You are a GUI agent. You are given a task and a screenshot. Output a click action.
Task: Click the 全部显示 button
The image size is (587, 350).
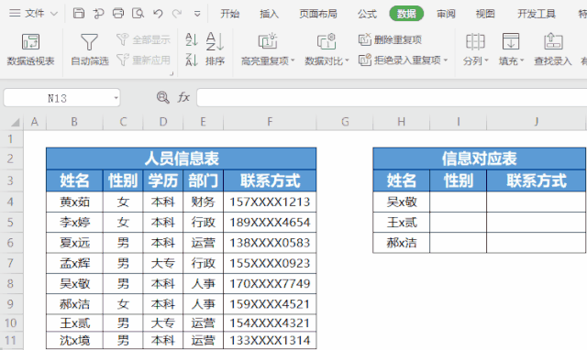click(143, 39)
